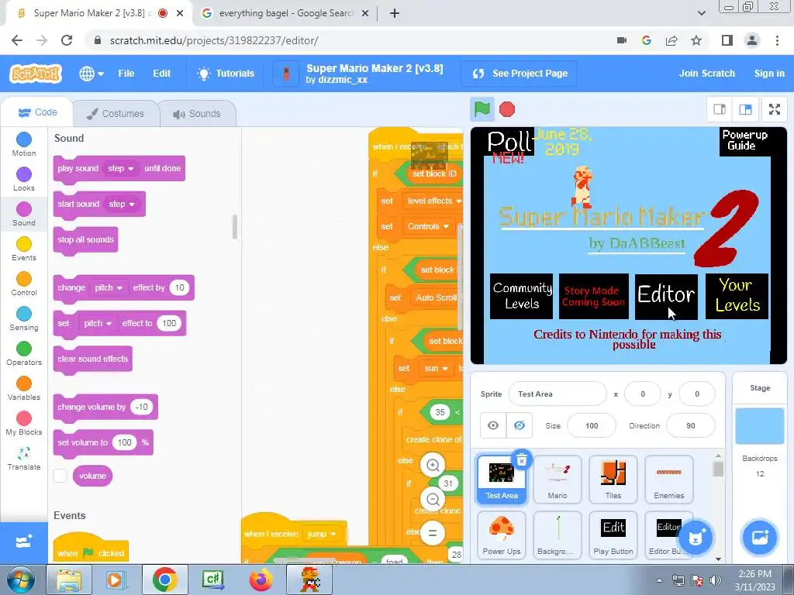Select the Mario sprite thumbnail
The height and width of the screenshot is (595, 794).
[558, 479]
